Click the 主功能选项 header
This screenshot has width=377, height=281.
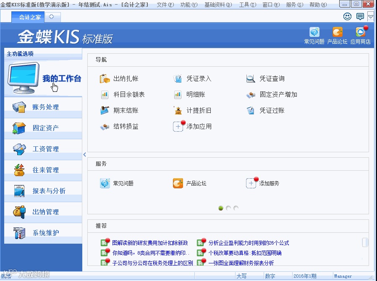[x=20, y=54]
